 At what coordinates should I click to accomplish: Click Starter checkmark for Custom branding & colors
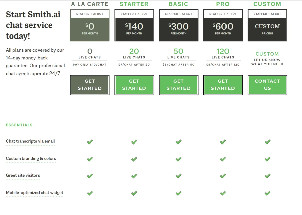134,159
